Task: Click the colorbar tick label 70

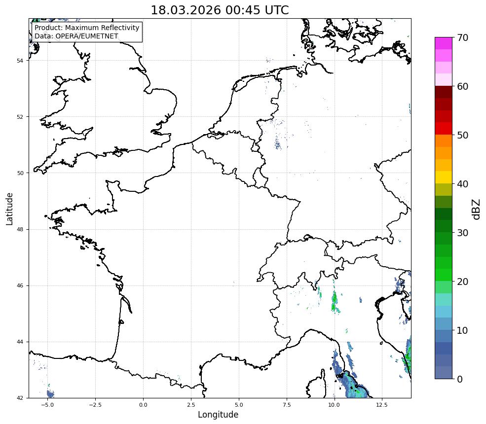Action: point(462,37)
